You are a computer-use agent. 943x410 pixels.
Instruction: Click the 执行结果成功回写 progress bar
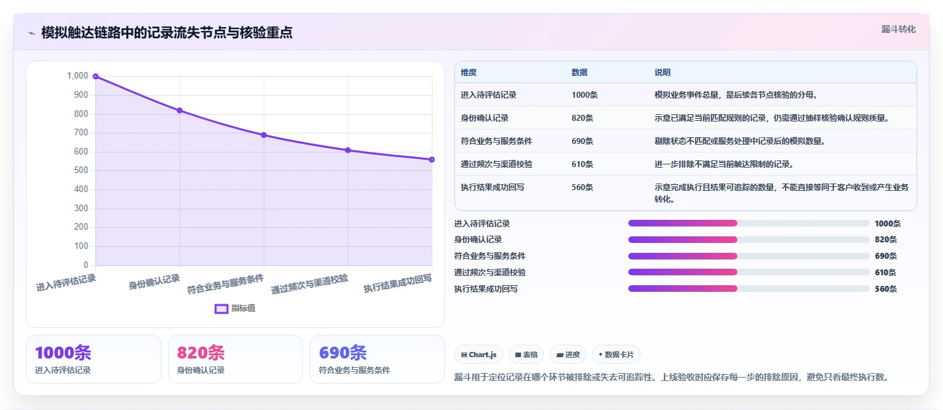[749, 289]
